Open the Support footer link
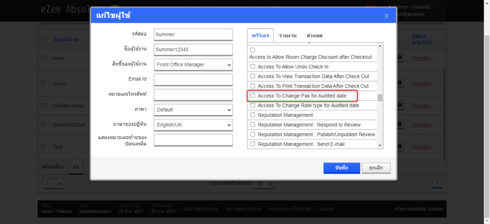Viewport: 490px width, 224px height. [326, 209]
